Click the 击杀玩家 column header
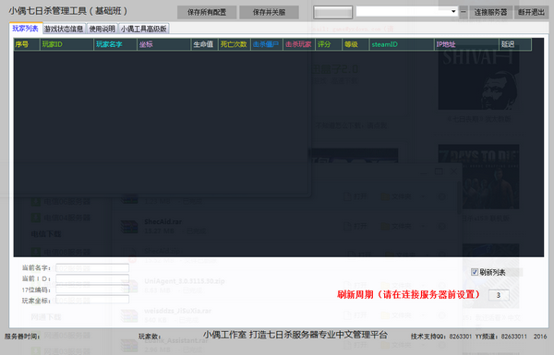Image resolution: width=554 pixels, height=355 pixels. point(299,44)
